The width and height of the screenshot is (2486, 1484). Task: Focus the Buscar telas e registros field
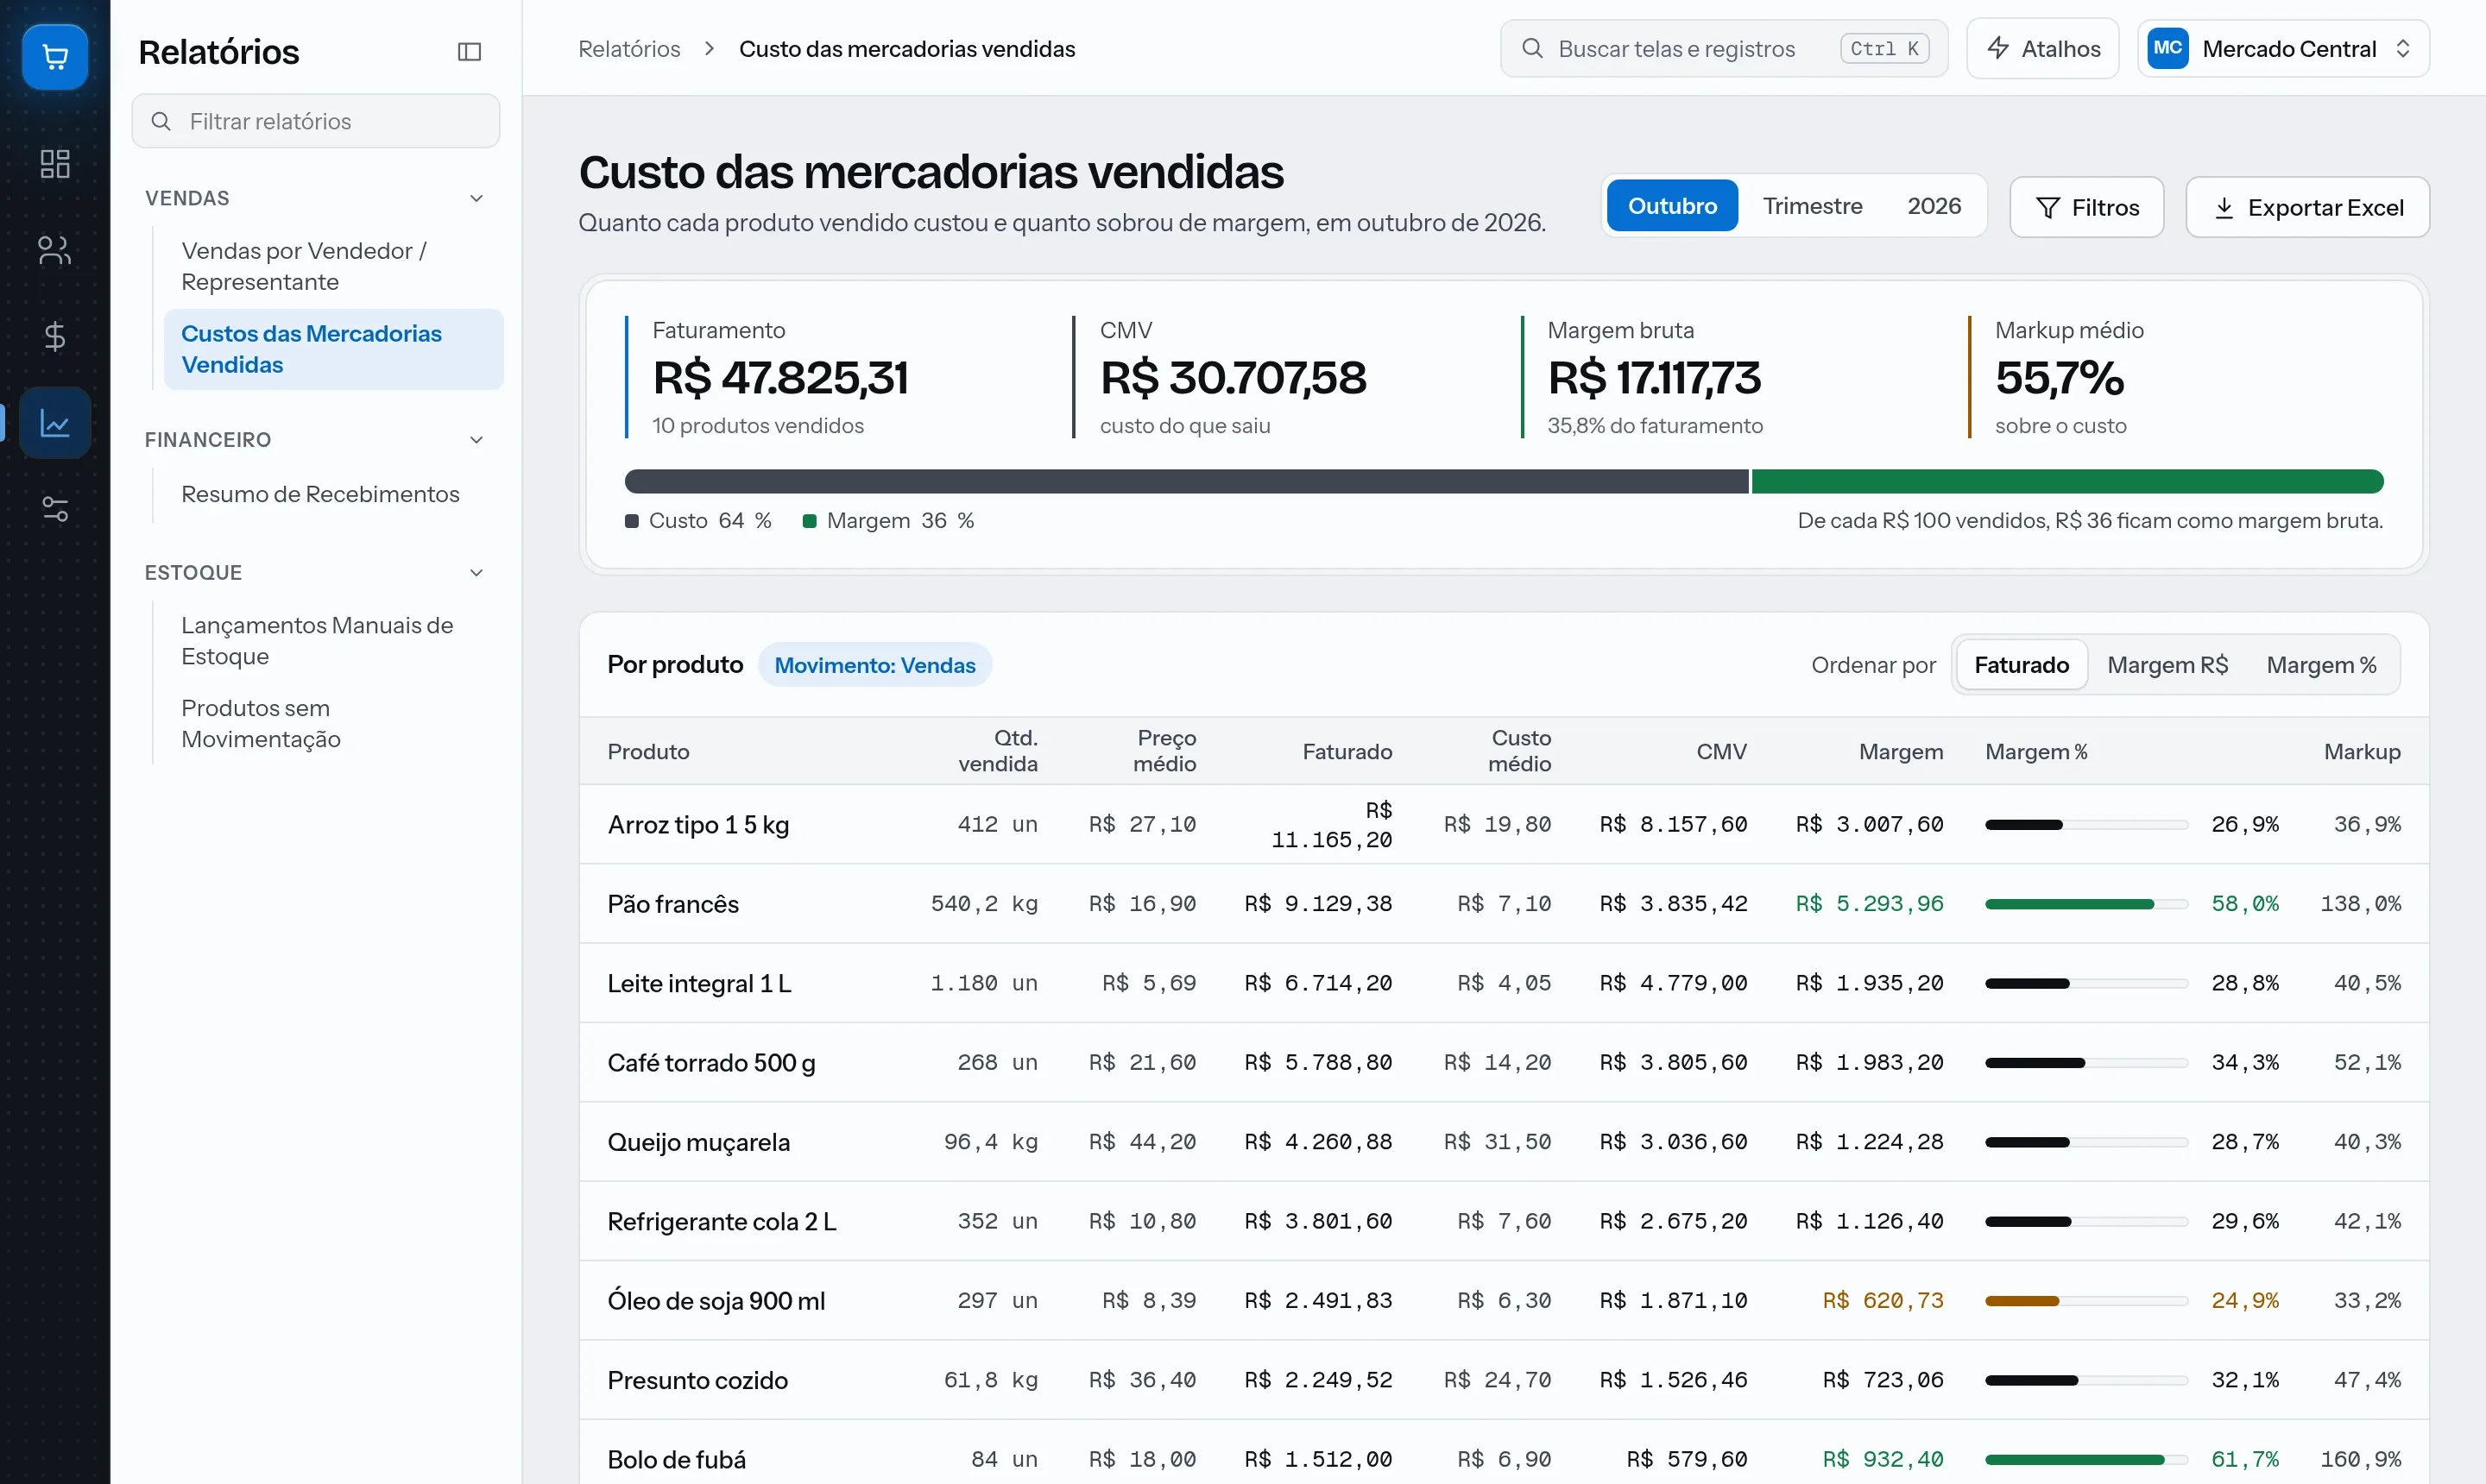tap(1724, 48)
